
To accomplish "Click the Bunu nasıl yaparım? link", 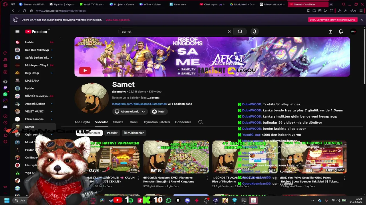I will tap(118, 20).
